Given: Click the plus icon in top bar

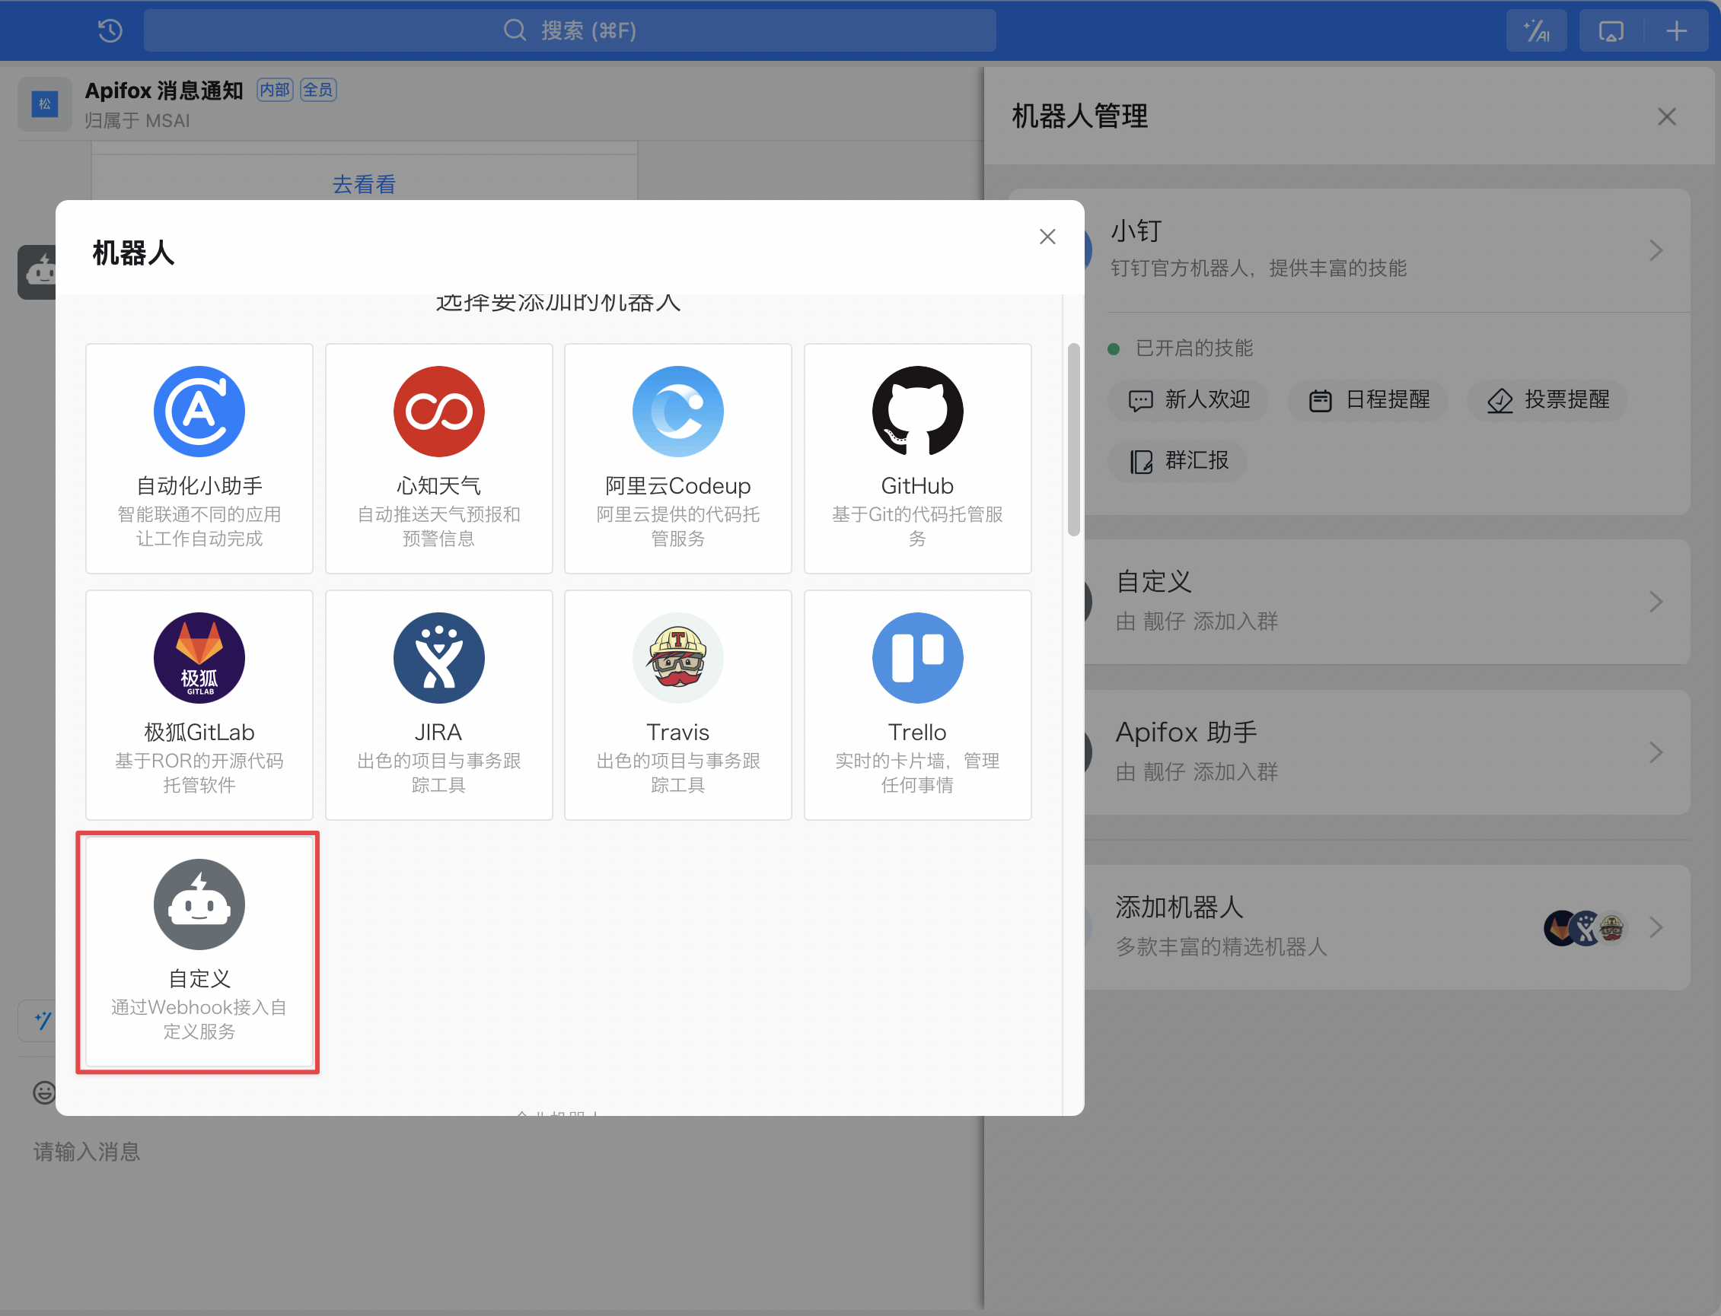Looking at the screenshot, I should coord(1676,31).
